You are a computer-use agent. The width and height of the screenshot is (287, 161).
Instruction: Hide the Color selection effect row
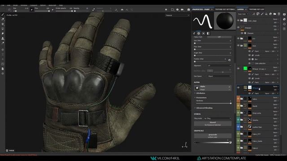[249, 63]
